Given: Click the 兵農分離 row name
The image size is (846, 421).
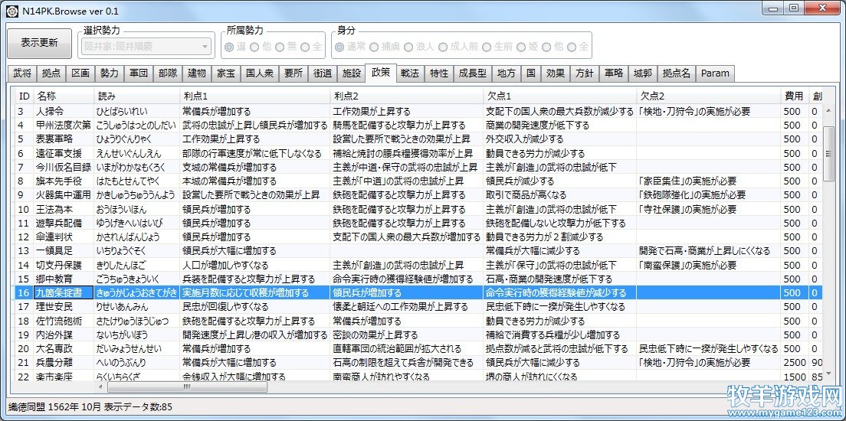Looking at the screenshot, I should [x=64, y=362].
